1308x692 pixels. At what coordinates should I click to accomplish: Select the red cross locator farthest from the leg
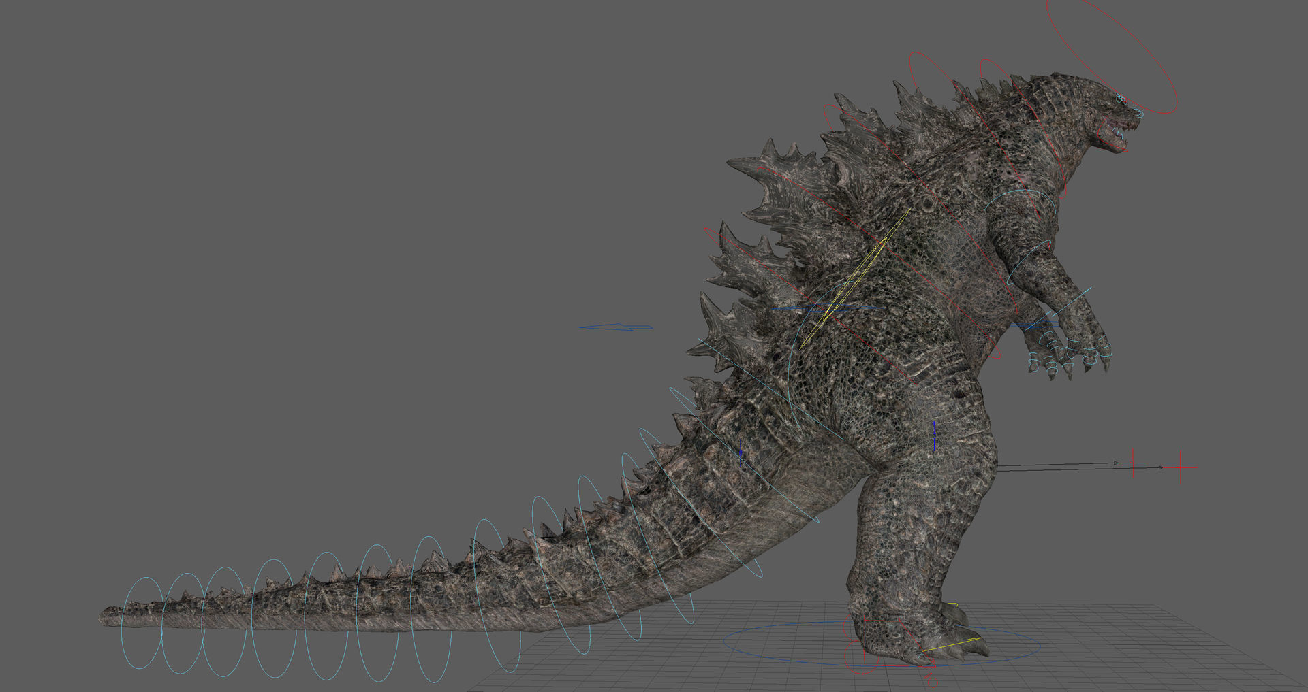click(1180, 467)
